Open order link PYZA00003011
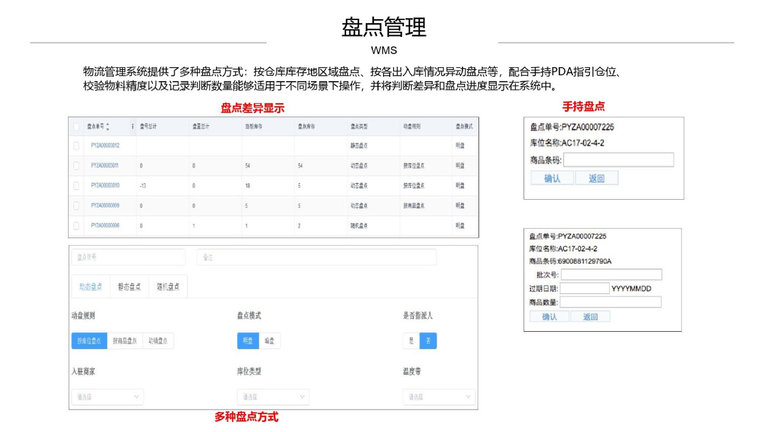This screenshot has width=768, height=432. tap(105, 166)
